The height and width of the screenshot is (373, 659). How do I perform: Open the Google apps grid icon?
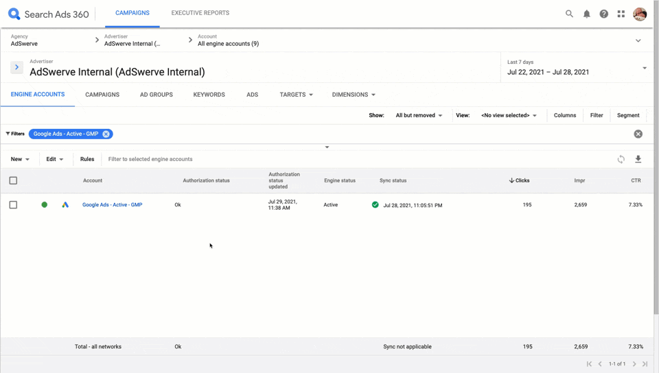[x=621, y=14]
